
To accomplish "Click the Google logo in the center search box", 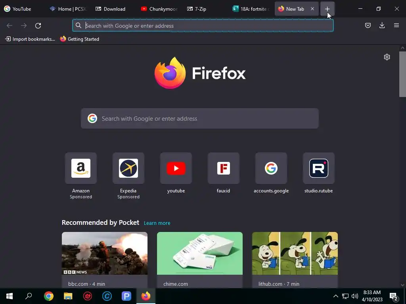I will click(x=92, y=118).
